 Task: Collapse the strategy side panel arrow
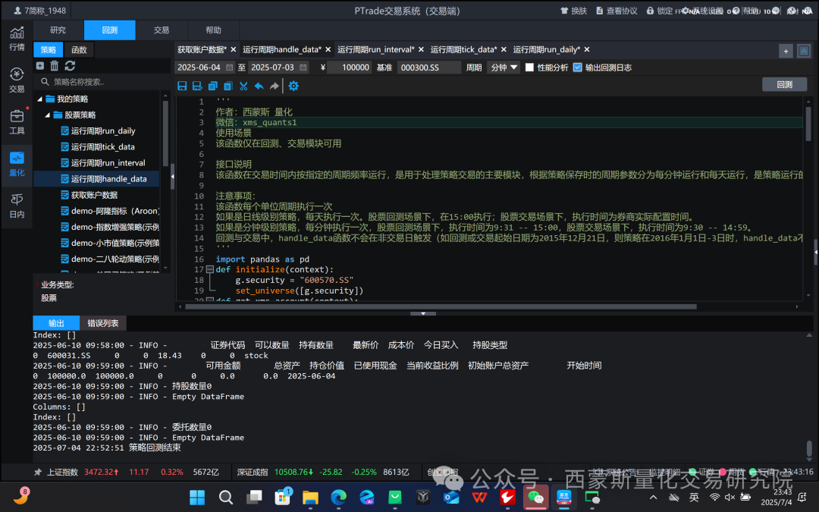point(172,177)
